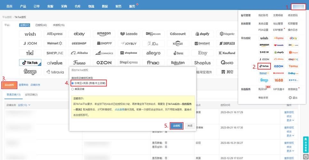Expand 更多 for the 2023-09-21 16:17:30 row
309x160 pixels.
[x=290, y=136]
